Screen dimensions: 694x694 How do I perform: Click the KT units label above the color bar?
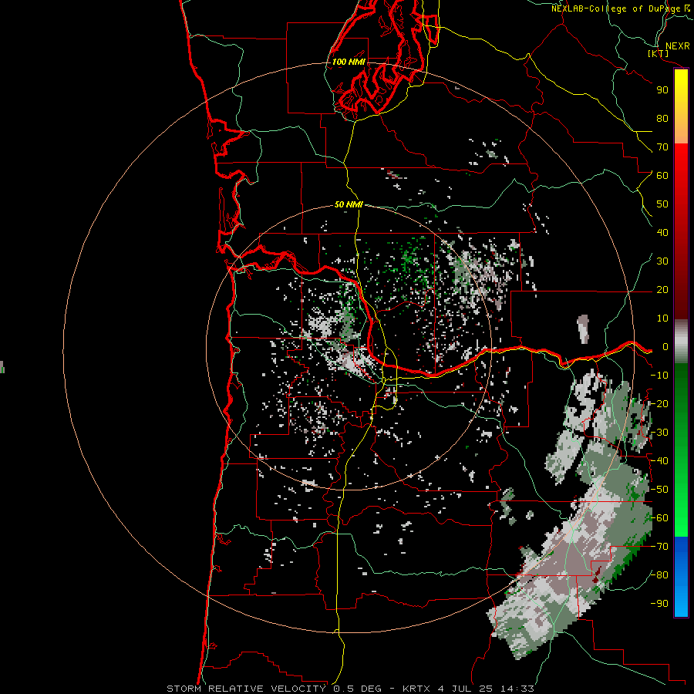(659, 53)
